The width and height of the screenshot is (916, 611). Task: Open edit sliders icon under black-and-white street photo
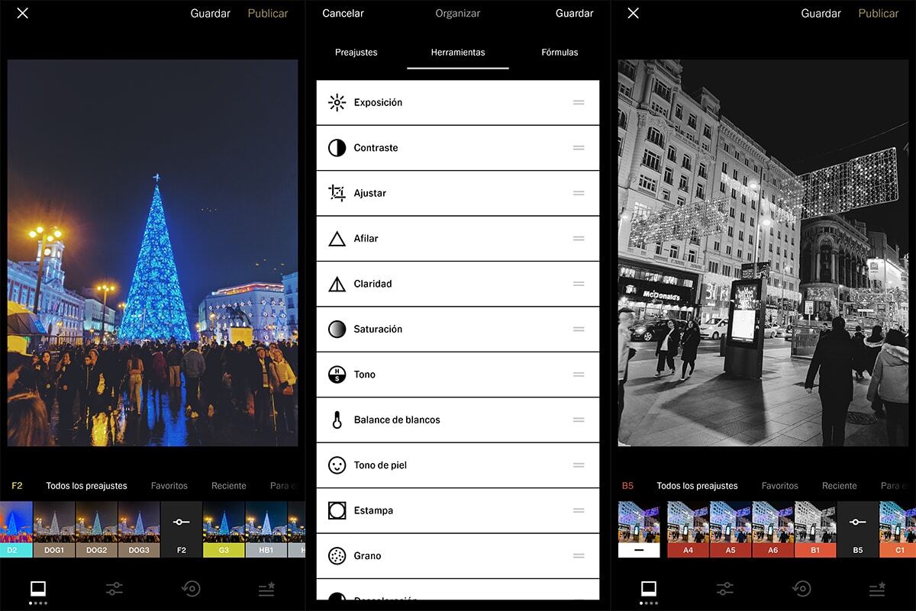(725, 588)
